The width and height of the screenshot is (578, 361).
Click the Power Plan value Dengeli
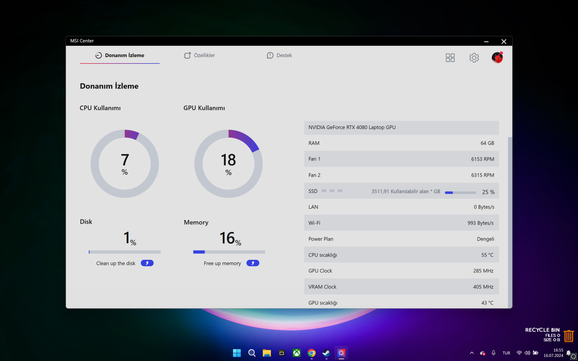coord(485,239)
